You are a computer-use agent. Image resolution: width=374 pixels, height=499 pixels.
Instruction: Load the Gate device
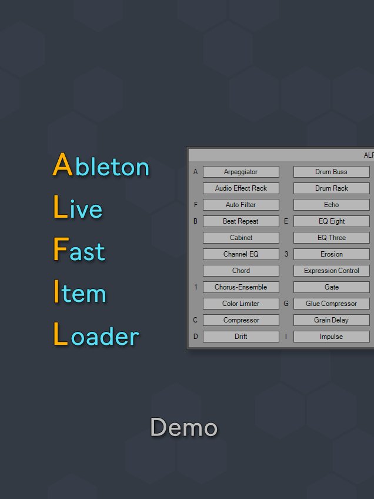332,287
